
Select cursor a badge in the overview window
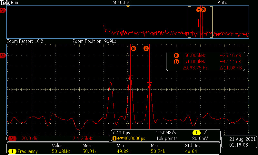203,10
